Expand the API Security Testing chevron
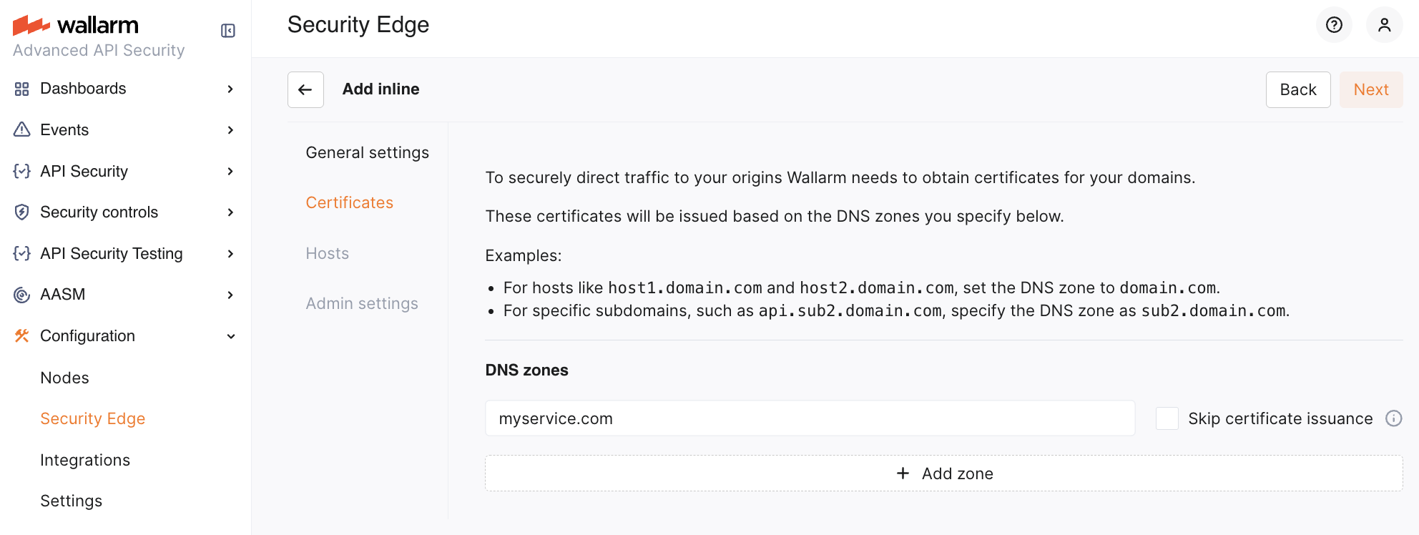 tap(230, 254)
